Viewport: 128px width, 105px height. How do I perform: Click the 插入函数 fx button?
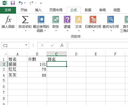pos(8,22)
